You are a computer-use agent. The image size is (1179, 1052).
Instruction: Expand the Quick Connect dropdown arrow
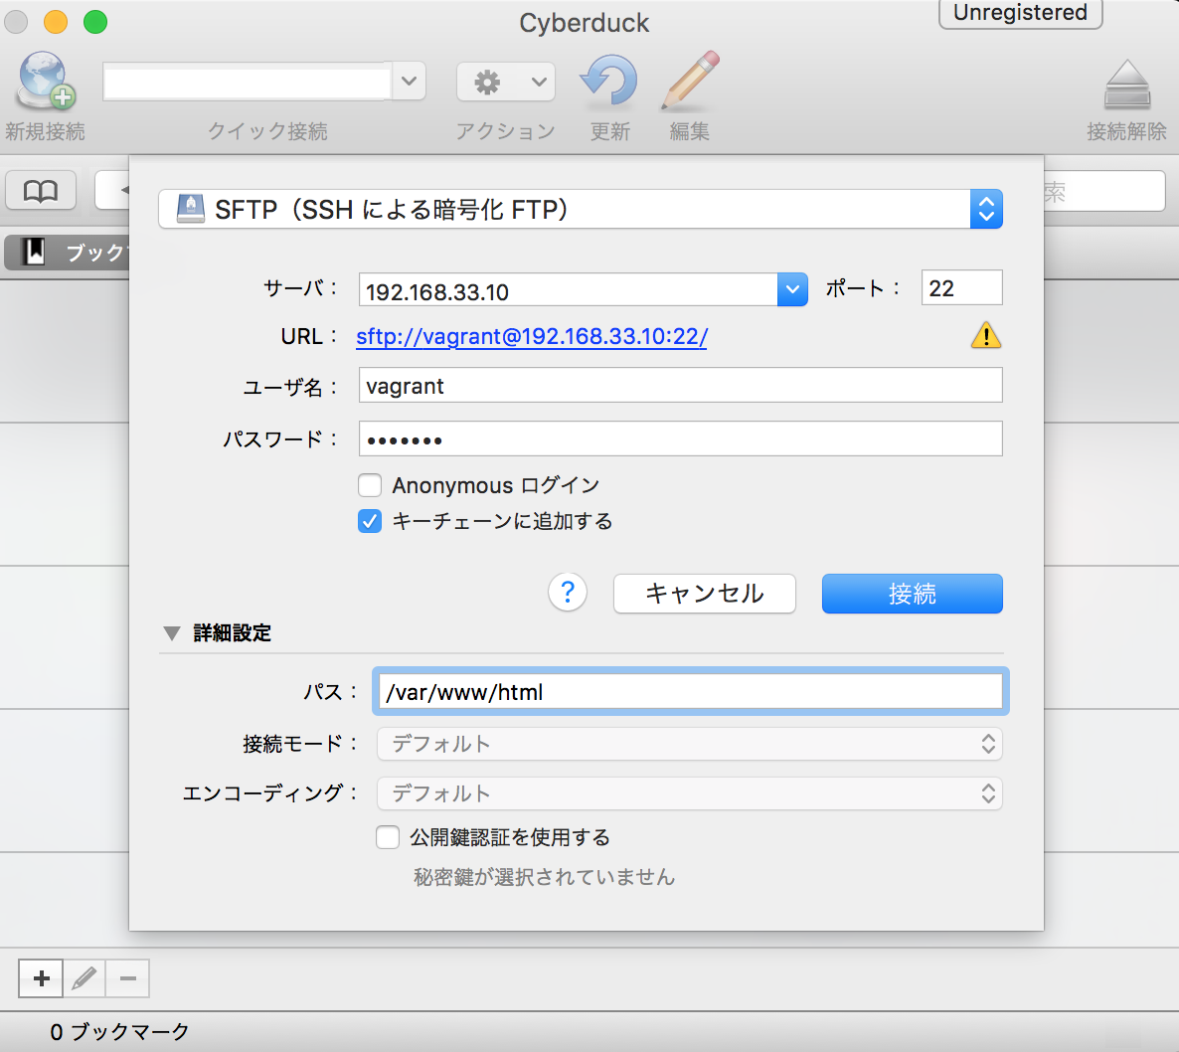pyautogui.click(x=409, y=82)
